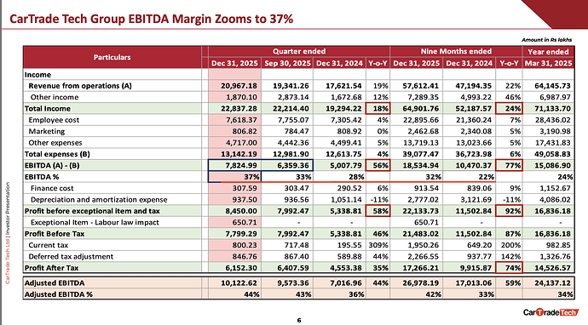The height and width of the screenshot is (325, 588).
Task: Select the Year ended header cell
Action: (x=548, y=52)
